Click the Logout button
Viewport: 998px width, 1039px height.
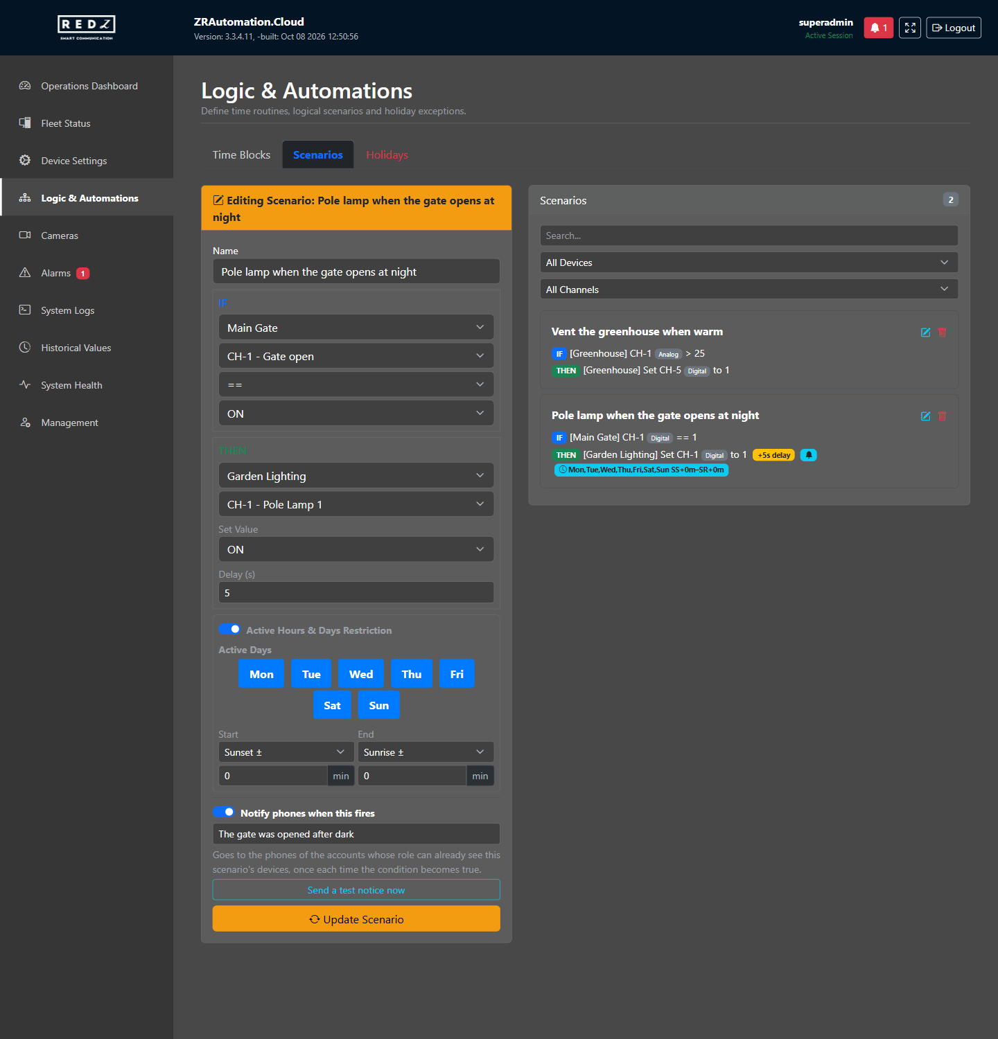tap(954, 28)
